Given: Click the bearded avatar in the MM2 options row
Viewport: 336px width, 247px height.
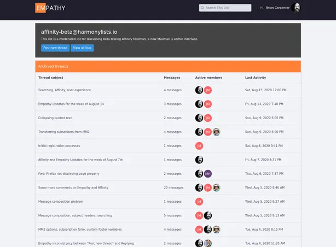Looking at the screenshot, I should [x=207, y=230].
